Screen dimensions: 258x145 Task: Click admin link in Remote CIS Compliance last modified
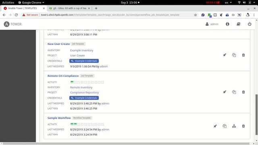(x=105, y=104)
